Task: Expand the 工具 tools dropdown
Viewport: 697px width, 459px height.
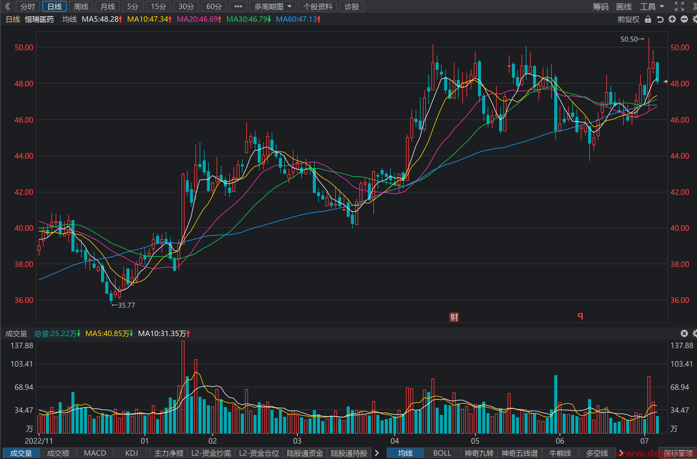Action: [652, 6]
